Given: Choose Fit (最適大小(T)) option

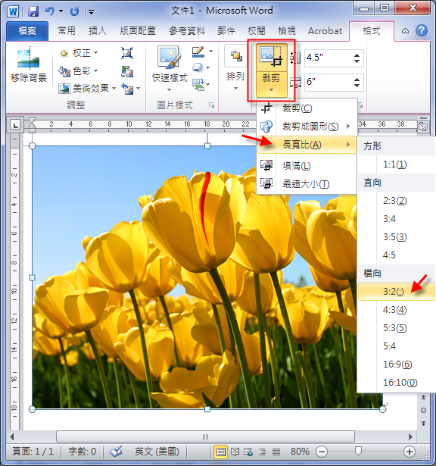Looking at the screenshot, I should [x=307, y=184].
